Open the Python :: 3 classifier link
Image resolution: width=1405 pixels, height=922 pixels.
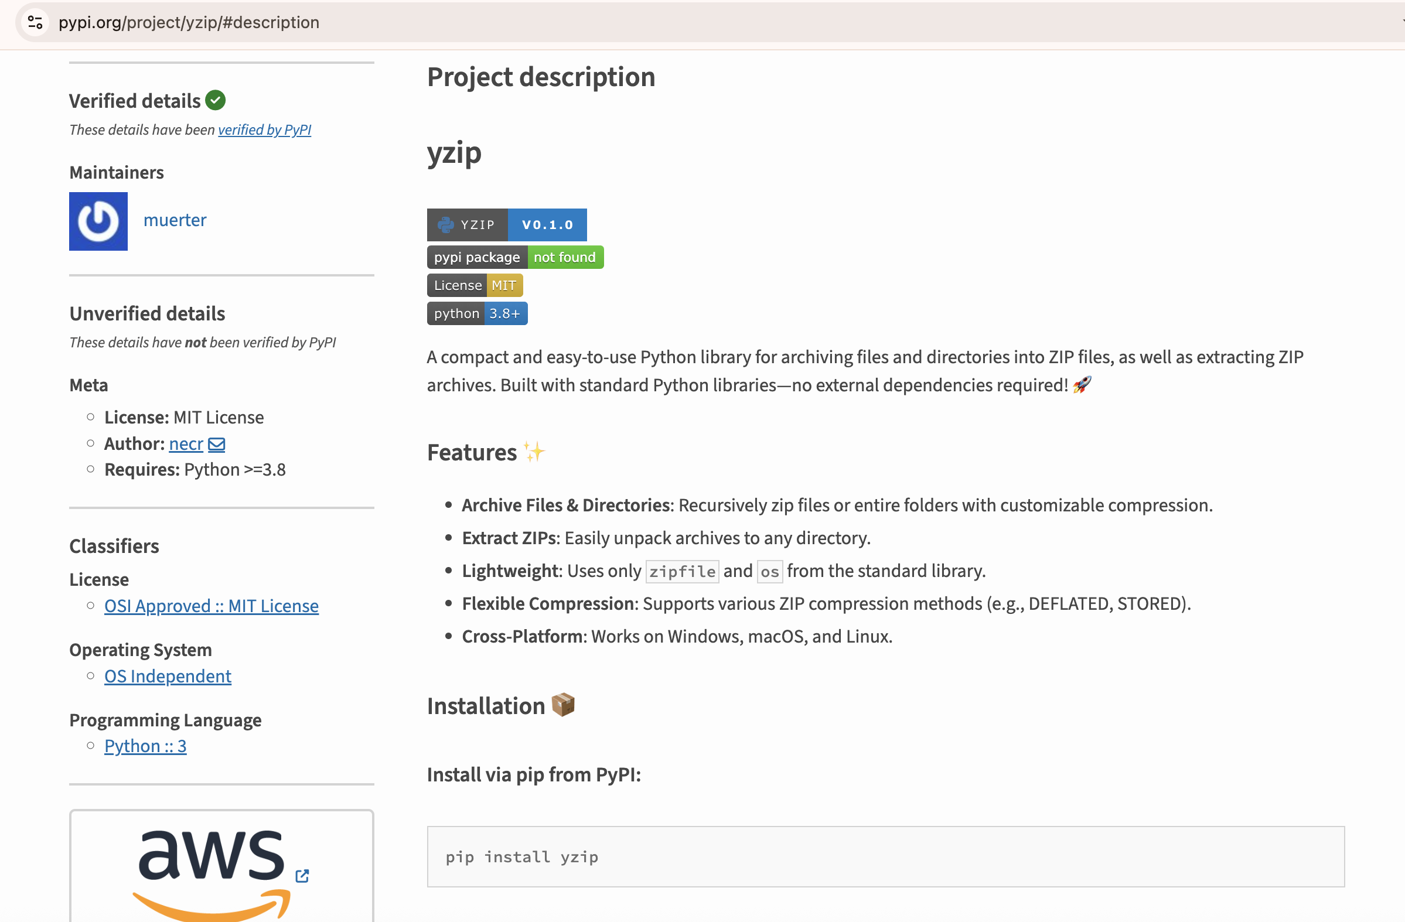(x=145, y=746)
